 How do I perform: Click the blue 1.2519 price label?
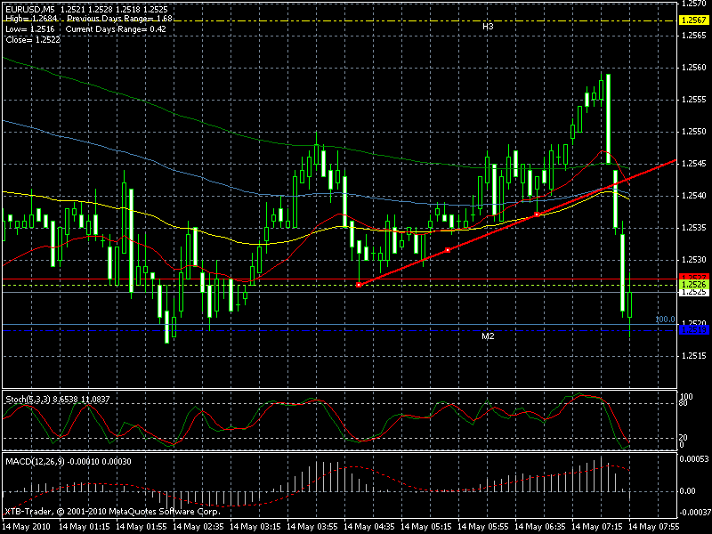(694, 330)
